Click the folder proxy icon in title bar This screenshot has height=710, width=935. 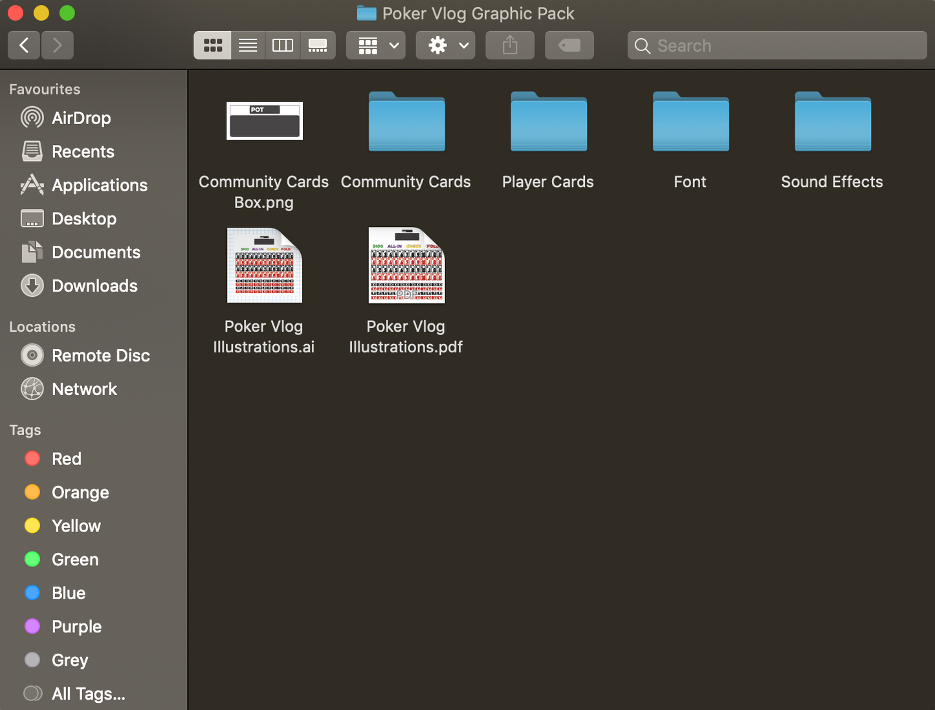[367, 14]
